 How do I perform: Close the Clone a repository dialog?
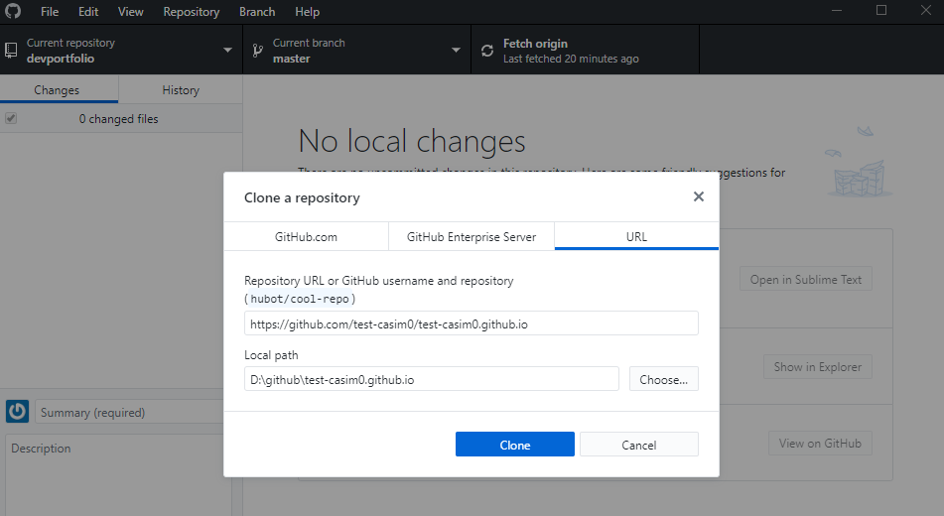pyautogui.click(x=699, y=196)
